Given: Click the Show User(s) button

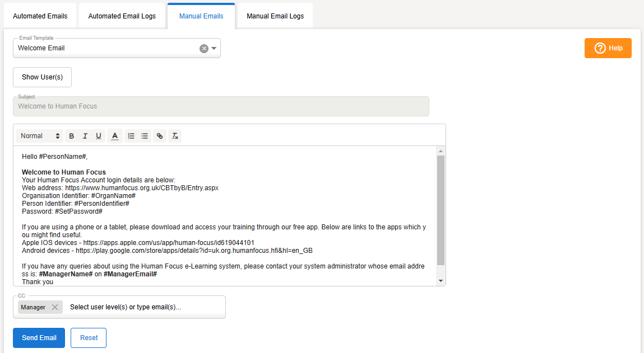Looking at the screenshot, I should click(42, 77).
